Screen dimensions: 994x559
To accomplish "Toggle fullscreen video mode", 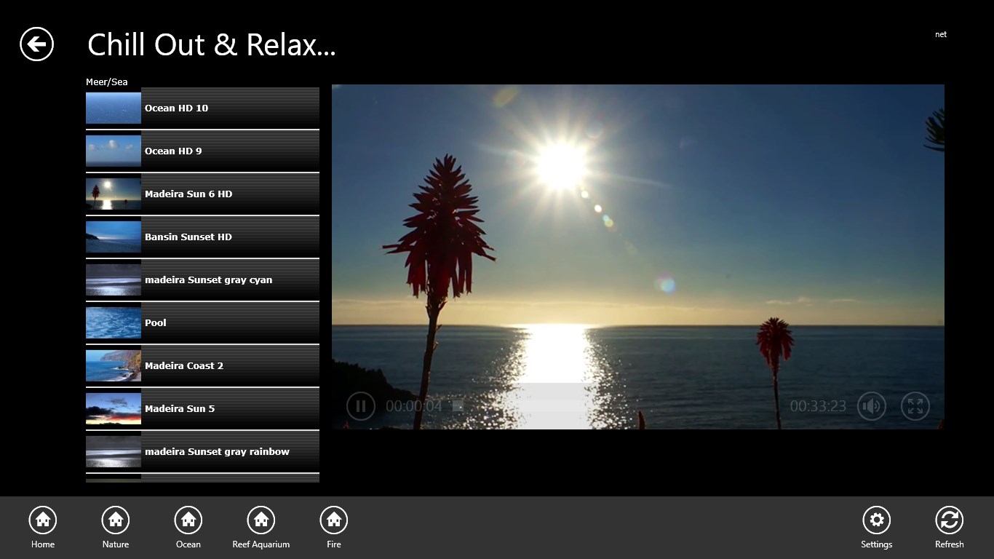I will [915, 406].
